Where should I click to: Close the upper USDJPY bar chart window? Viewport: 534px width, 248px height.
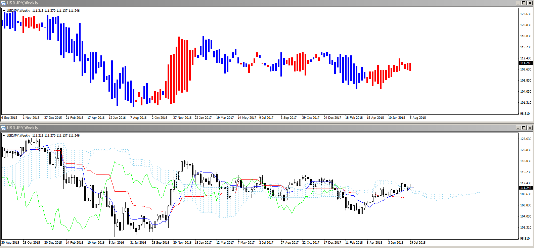pos(530,3)
